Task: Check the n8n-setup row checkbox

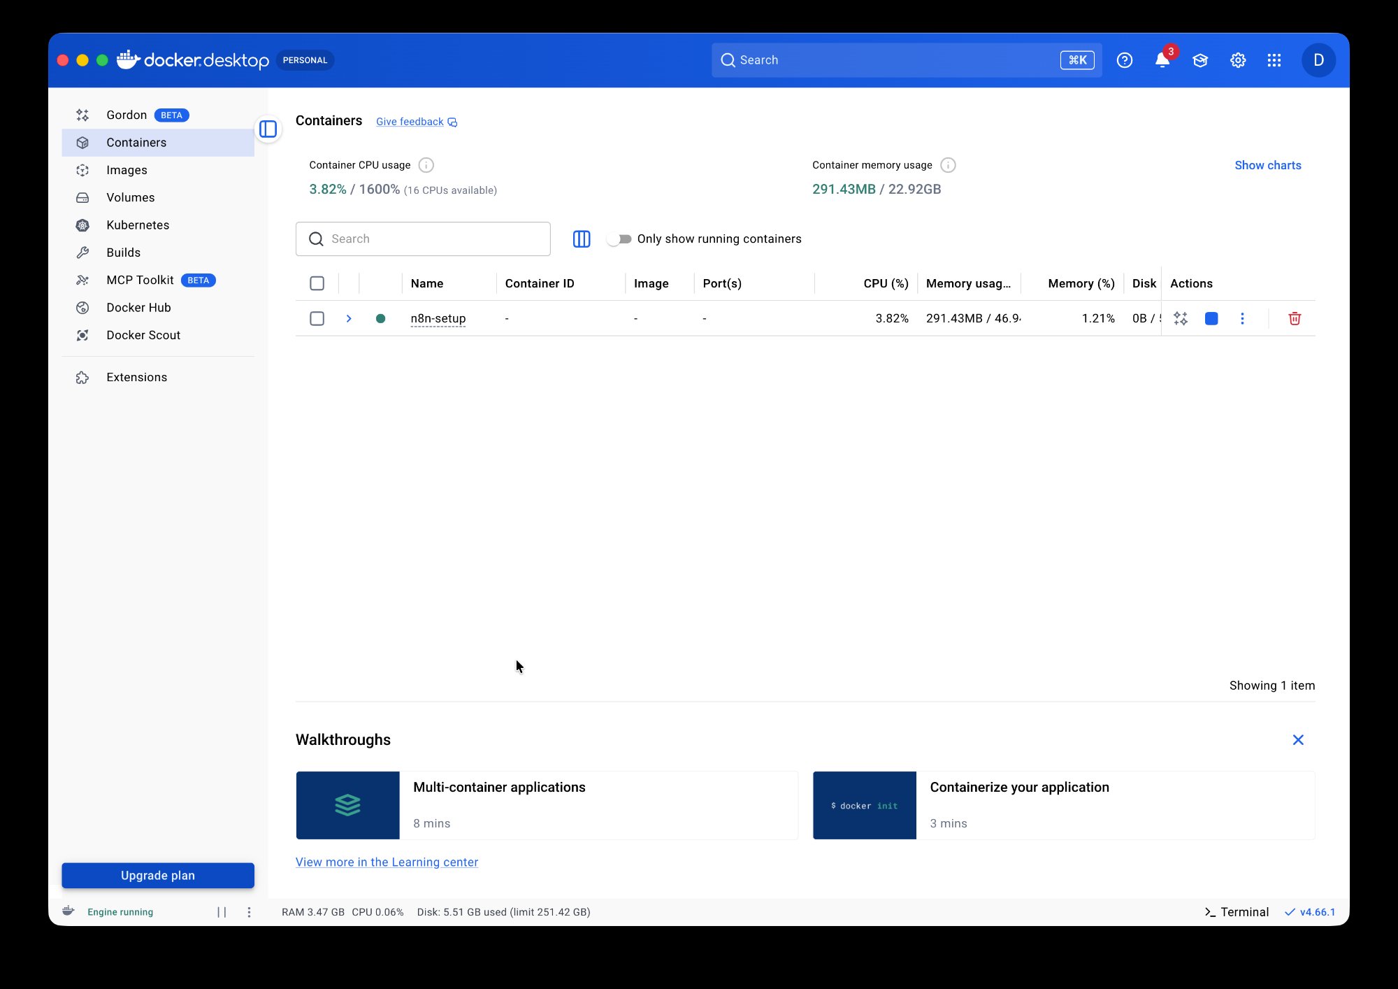Action: (x=317, y=318)
